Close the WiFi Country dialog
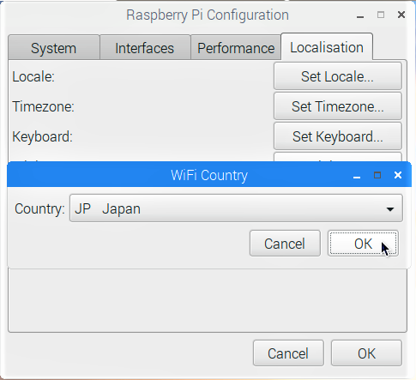 pyautogui.click(x=398, y=175)
